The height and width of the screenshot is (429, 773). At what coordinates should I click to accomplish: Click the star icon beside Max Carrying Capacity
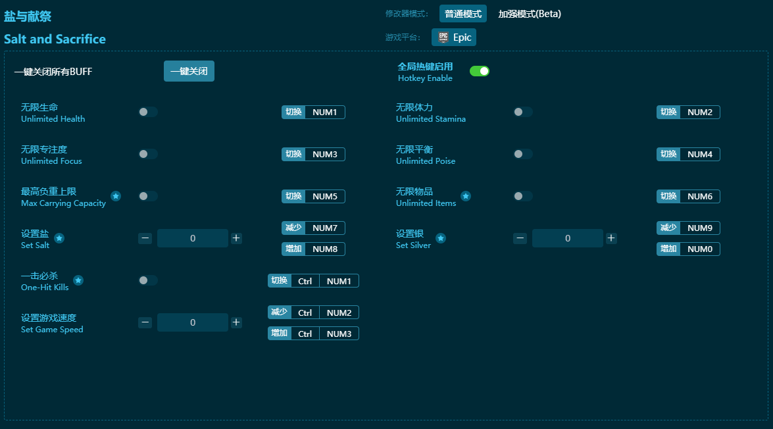click(116, 196)
